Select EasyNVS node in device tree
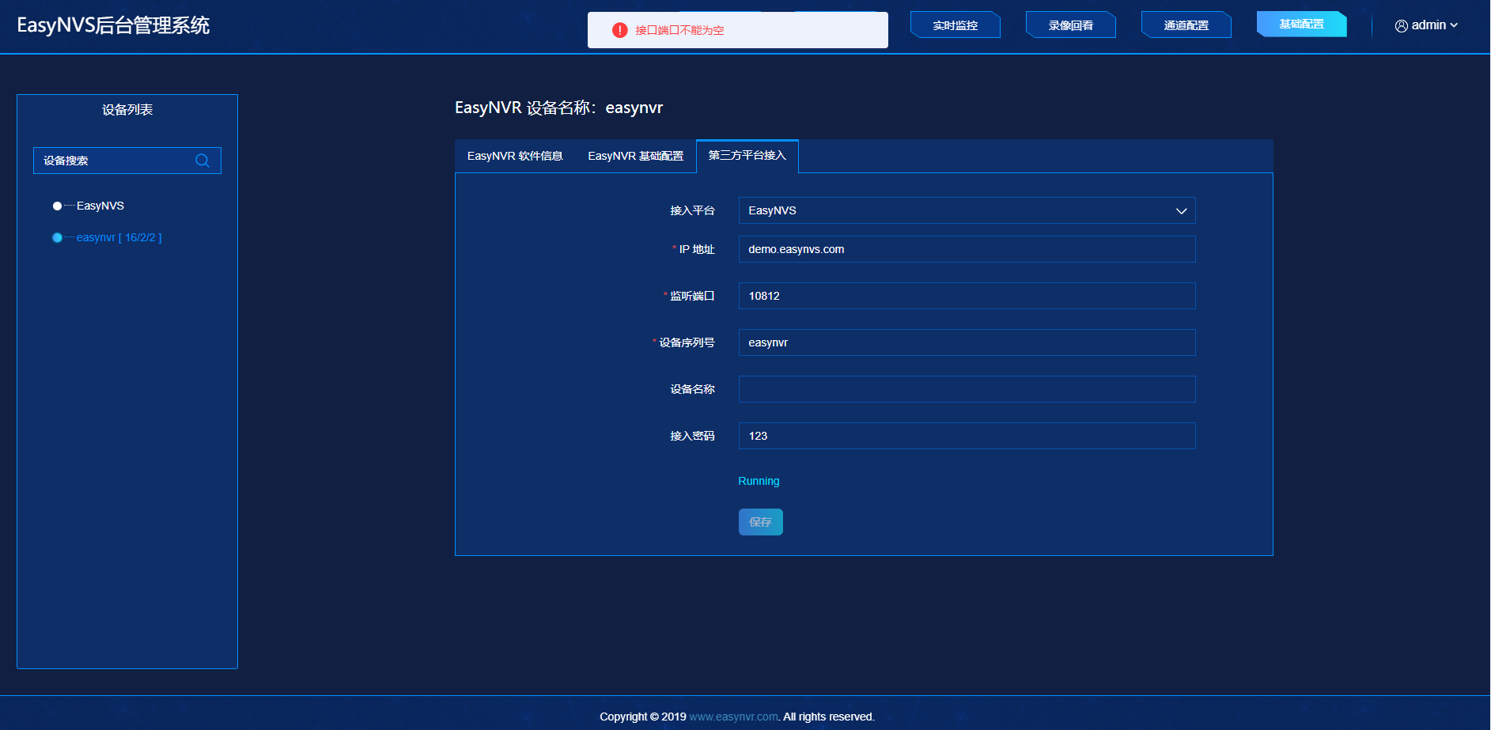This screenshot has height=730, width=1491. tap(100, 206)
